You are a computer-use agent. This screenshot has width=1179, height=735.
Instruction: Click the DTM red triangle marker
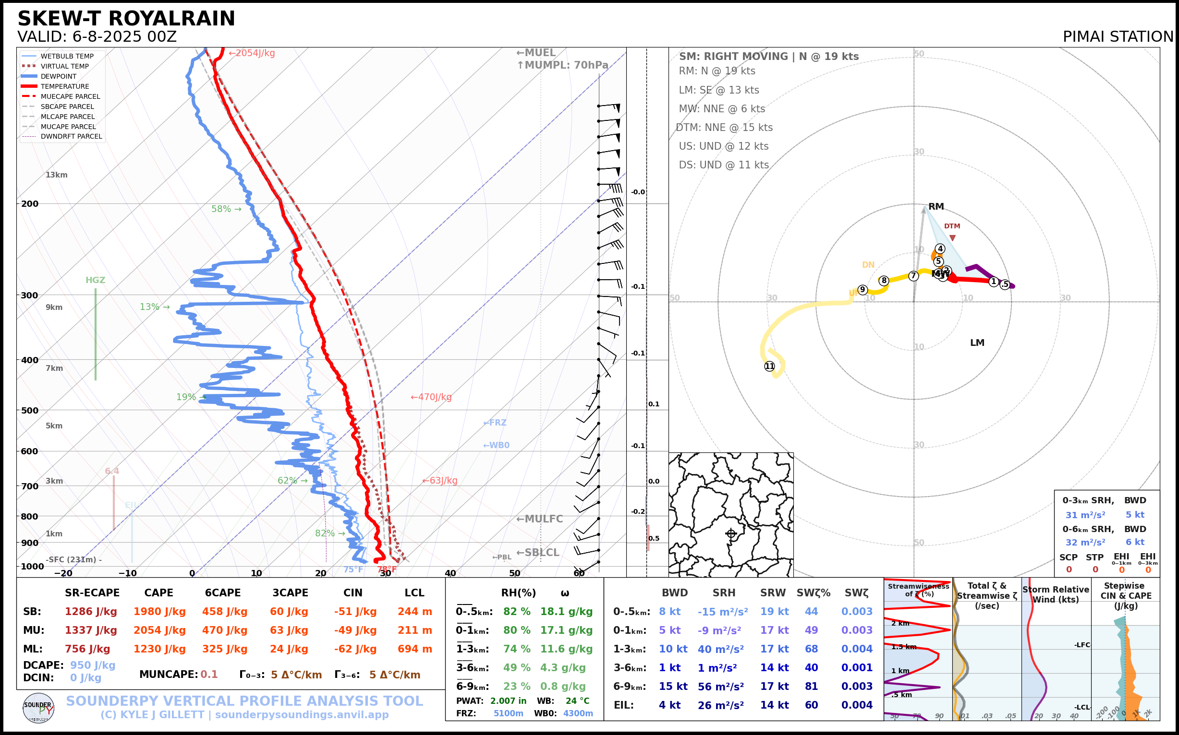pos(952,237)
